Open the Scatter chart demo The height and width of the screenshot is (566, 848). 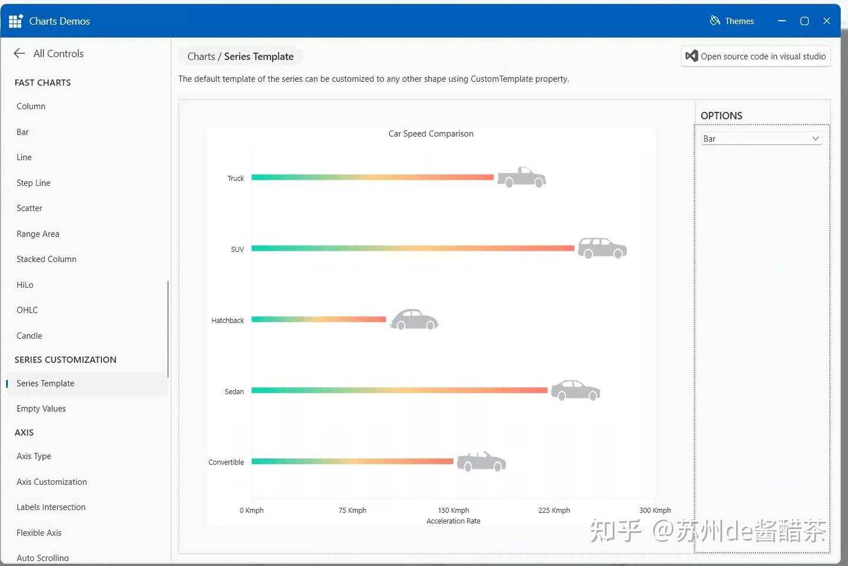[x=29, y=208]
